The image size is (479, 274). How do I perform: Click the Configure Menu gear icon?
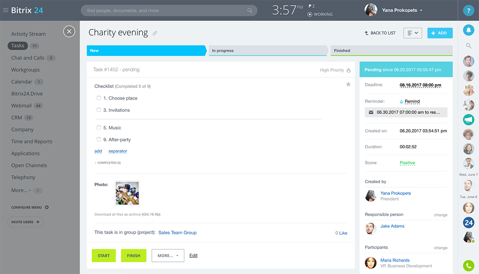[47, 207]
